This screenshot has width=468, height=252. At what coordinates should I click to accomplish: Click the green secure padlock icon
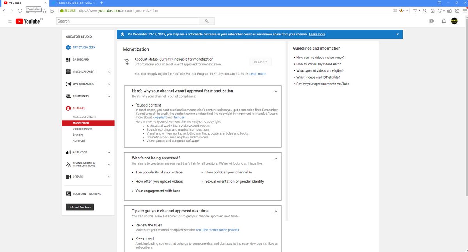[x=62, y=11]
